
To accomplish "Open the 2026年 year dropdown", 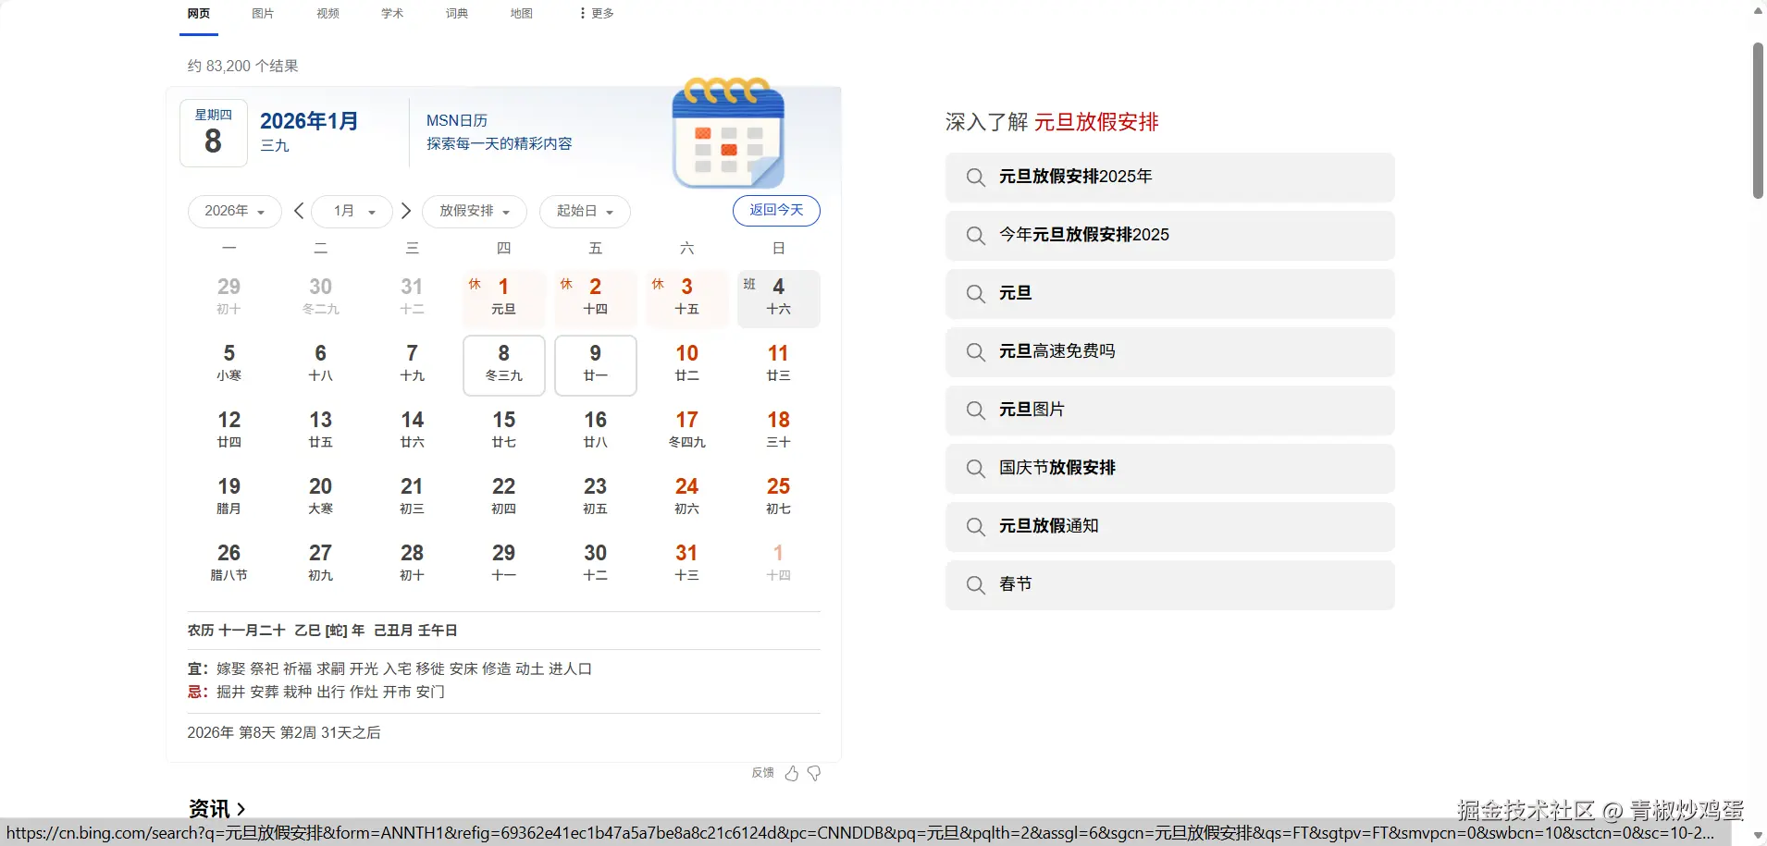I will (x=233, y=210).
